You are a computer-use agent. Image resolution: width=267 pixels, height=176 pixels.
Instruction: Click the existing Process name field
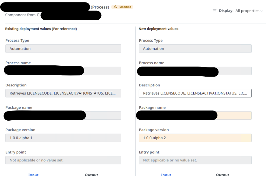click(63, 71)
